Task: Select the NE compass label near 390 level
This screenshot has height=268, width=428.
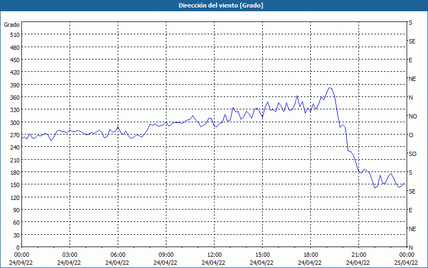Action: (412, 79)
